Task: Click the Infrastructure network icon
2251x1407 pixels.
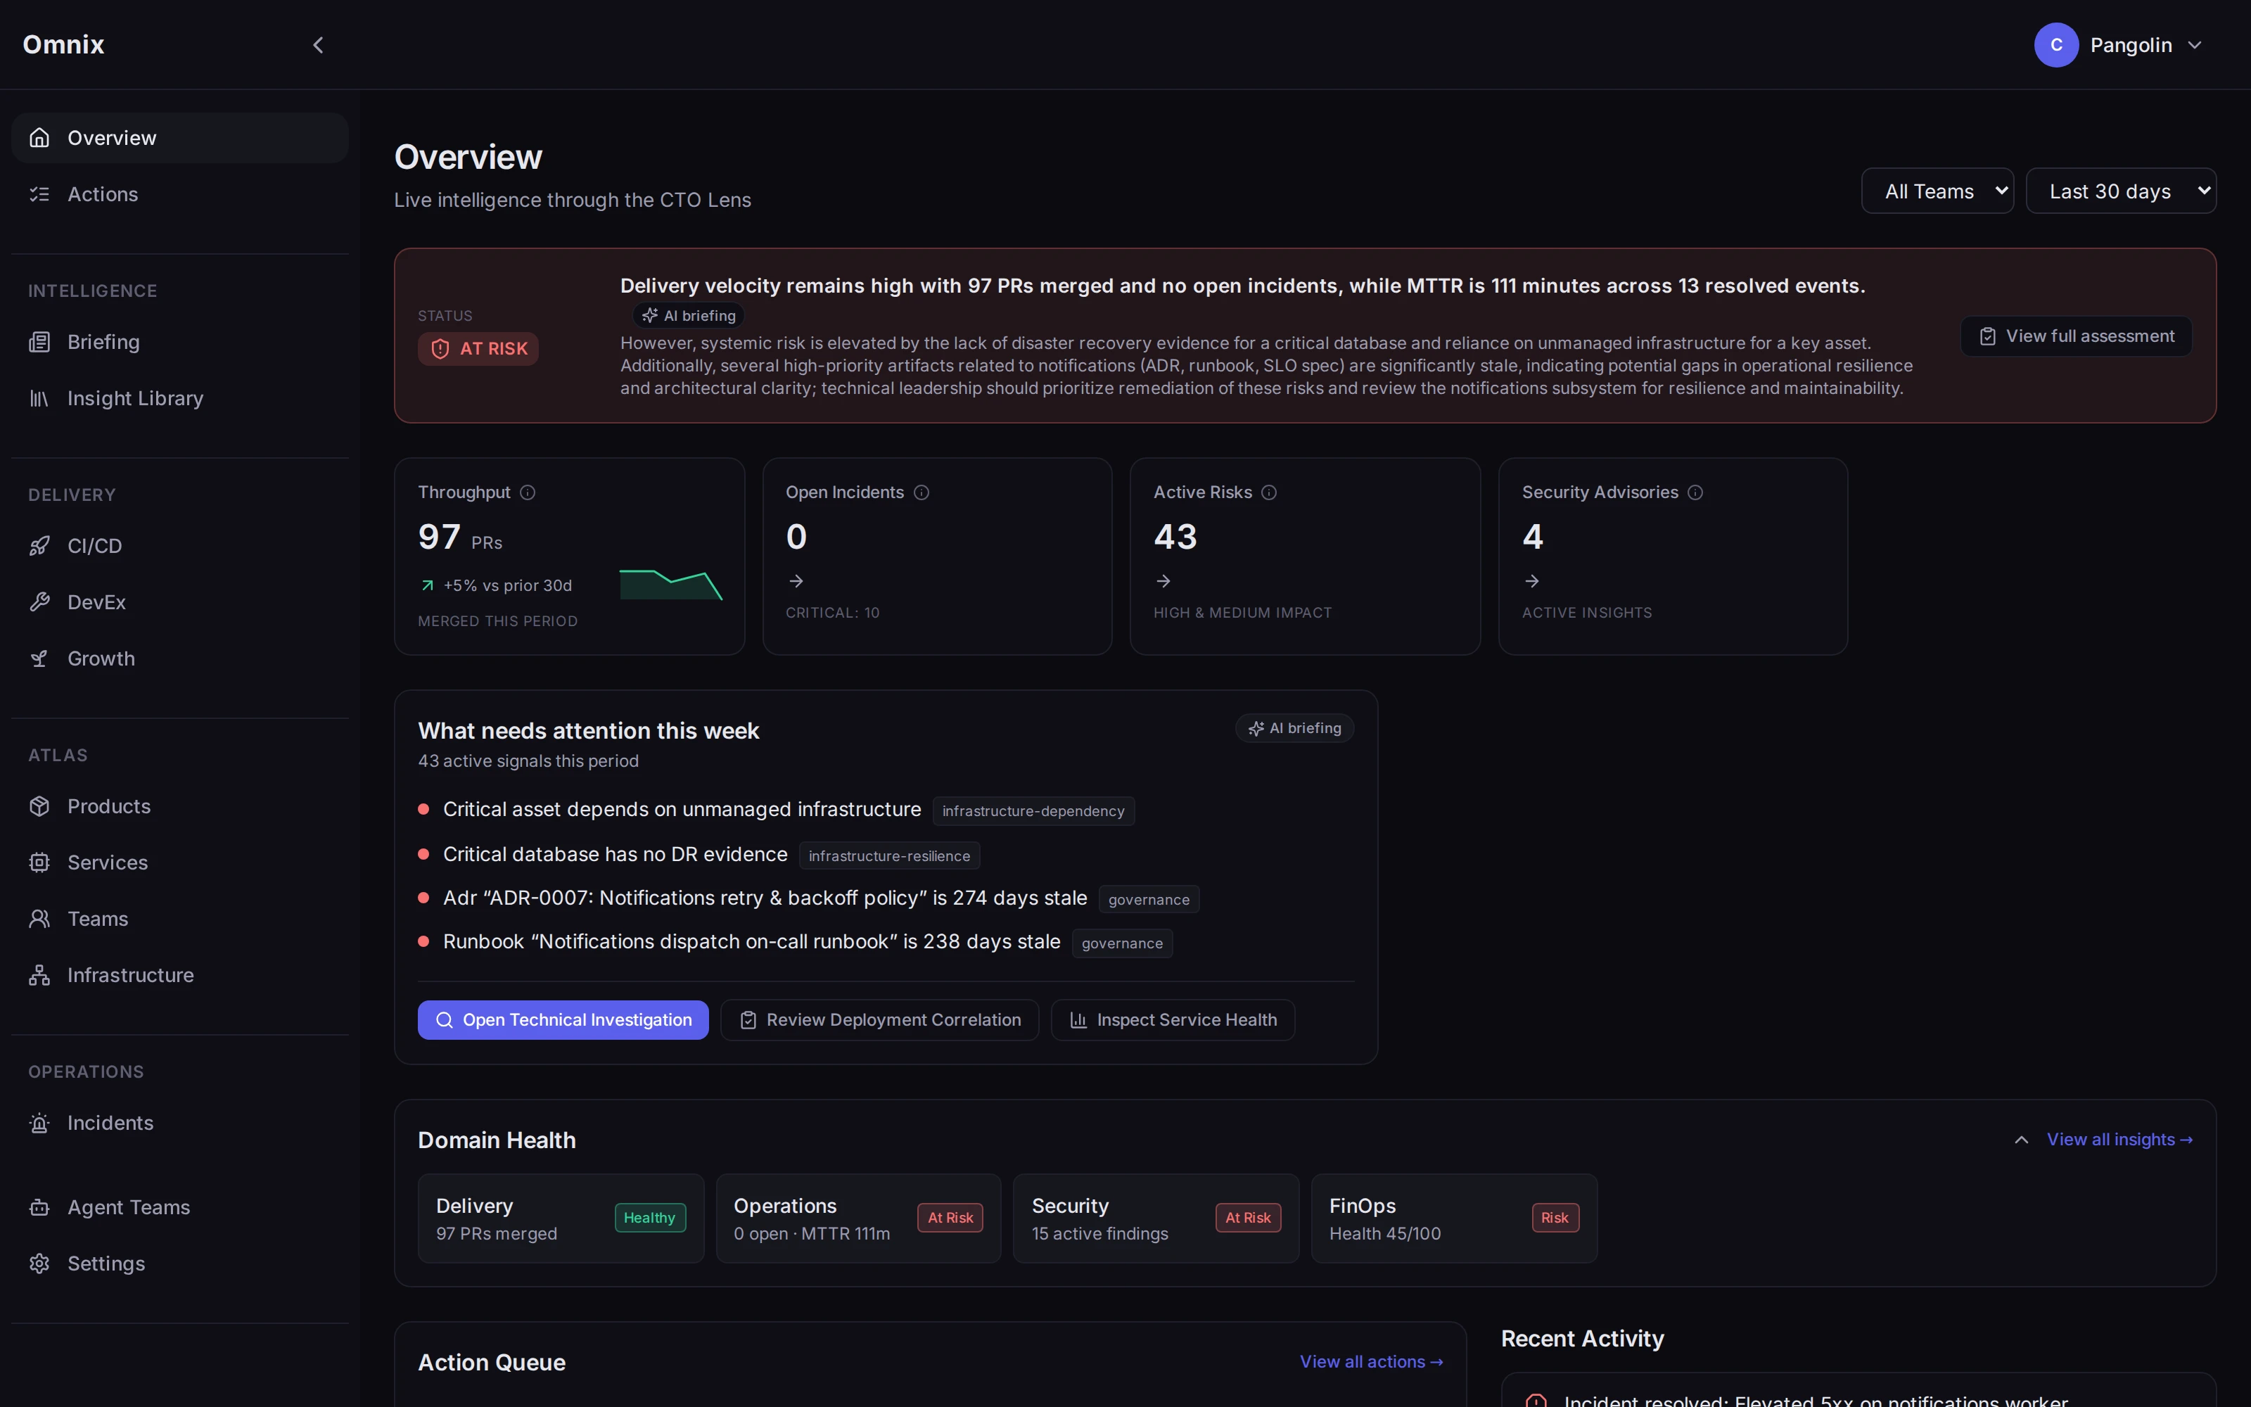Action: point(39,974)
